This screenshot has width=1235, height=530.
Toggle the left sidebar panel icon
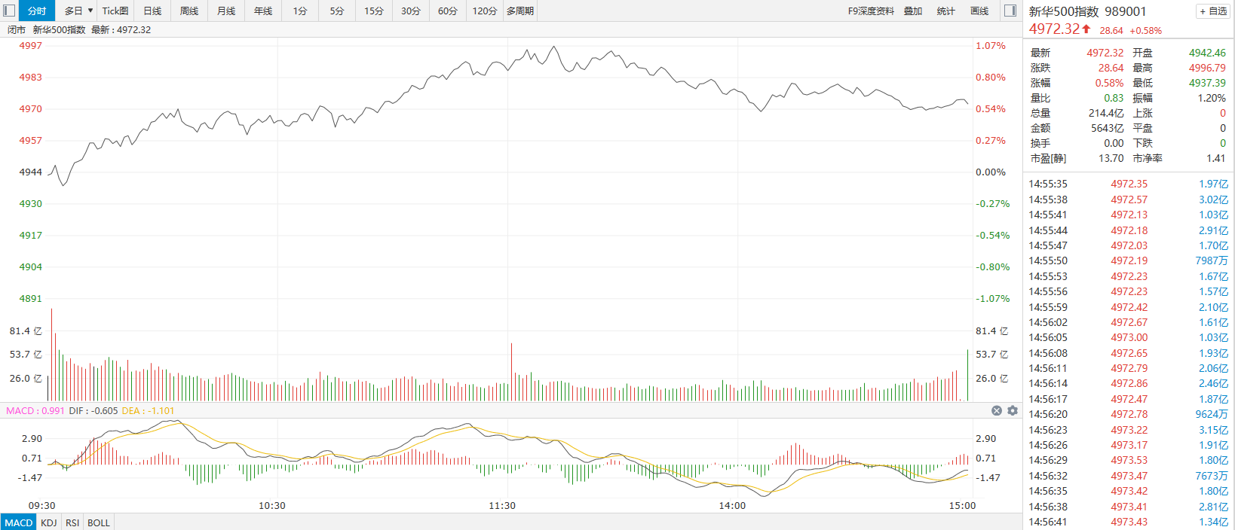click(9, 11)
